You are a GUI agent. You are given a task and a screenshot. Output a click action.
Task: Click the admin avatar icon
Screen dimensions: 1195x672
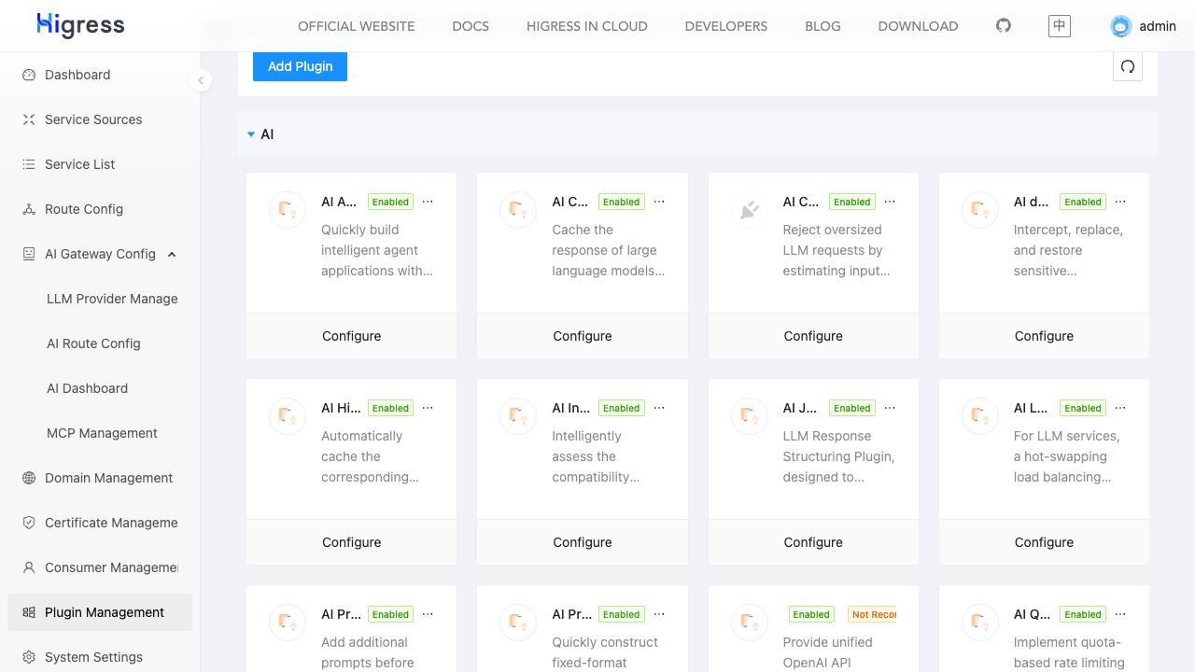coord(1121,26)
